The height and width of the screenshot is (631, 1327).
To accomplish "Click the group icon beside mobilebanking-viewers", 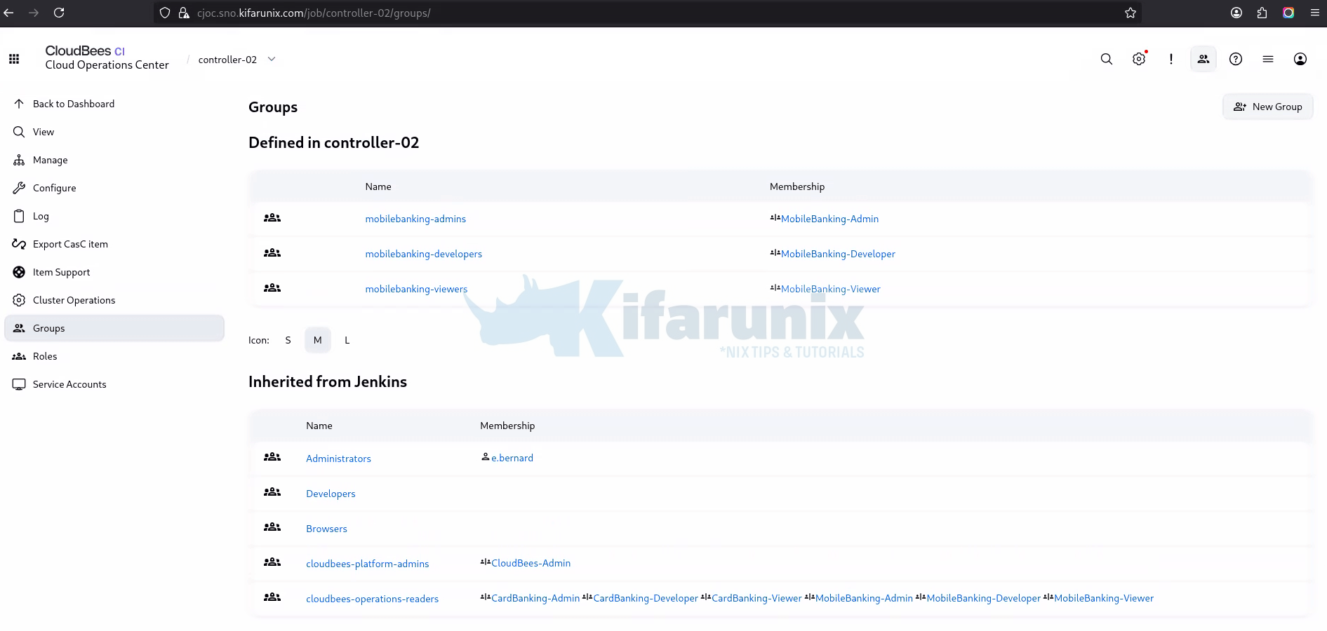I will click(272, 288).
